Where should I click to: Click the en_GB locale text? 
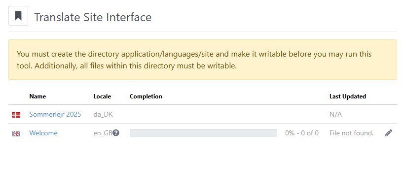103,133
